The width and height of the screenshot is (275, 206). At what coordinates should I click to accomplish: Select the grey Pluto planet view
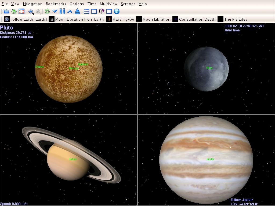(x=206, y=69)
